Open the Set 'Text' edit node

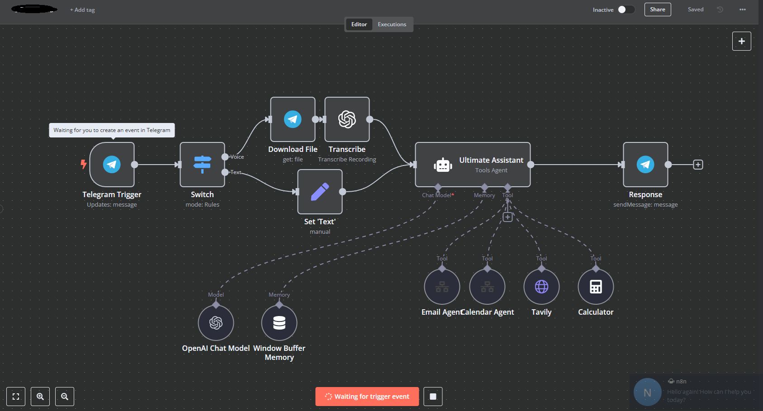(x=320, y=192)
